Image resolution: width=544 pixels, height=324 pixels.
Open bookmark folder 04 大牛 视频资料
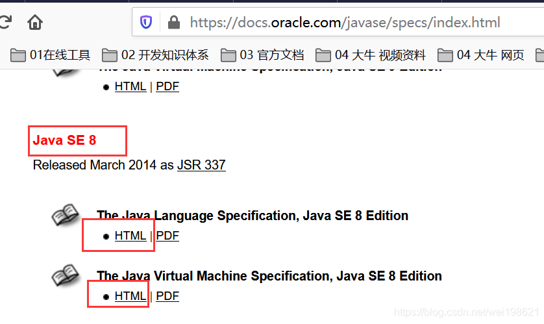(x=371, y=55)
